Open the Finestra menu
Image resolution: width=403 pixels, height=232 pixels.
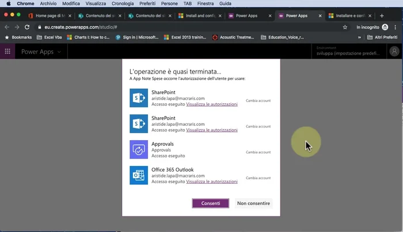(206, 3)
